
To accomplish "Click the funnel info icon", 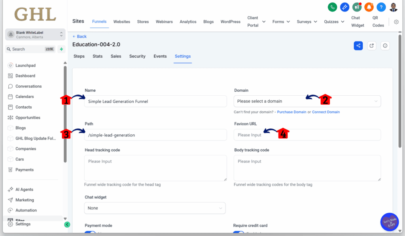I will click(385, 45).
